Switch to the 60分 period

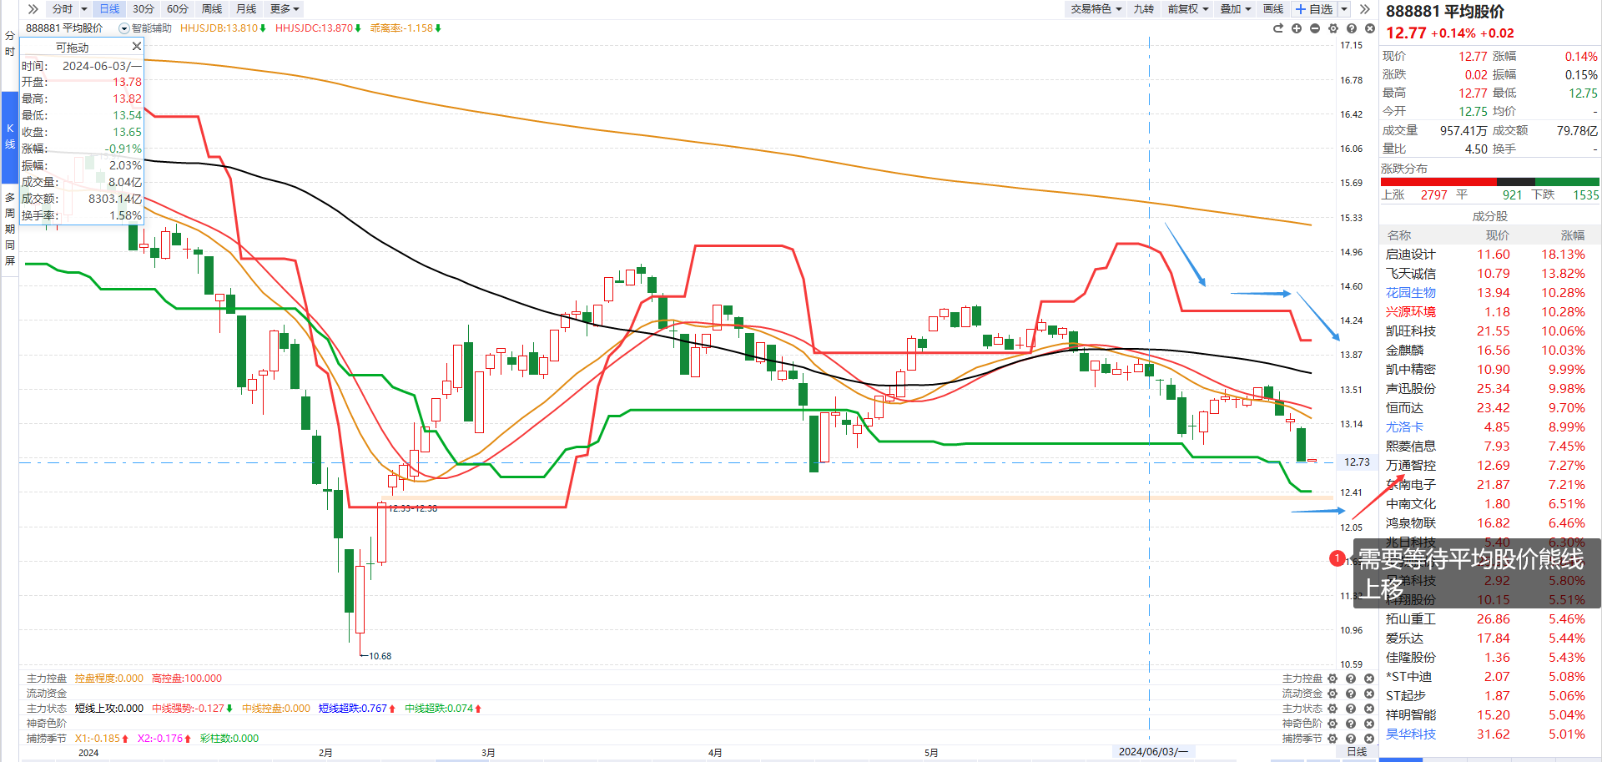178,9
